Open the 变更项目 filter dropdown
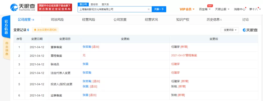 click(230, 30)
